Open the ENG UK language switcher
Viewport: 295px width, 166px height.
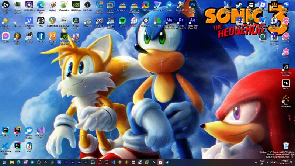point(262,162)
